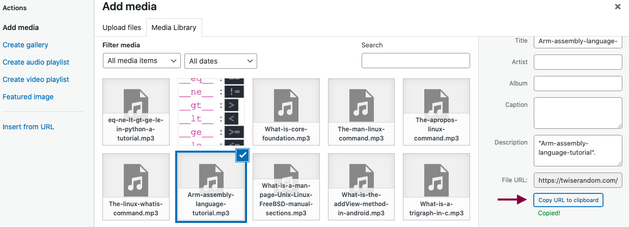The height and width of the screenshot is (227, 629).
Task: Select the What-is-the-addView-method-in-android.mp3 file
Action: point(361,187)
